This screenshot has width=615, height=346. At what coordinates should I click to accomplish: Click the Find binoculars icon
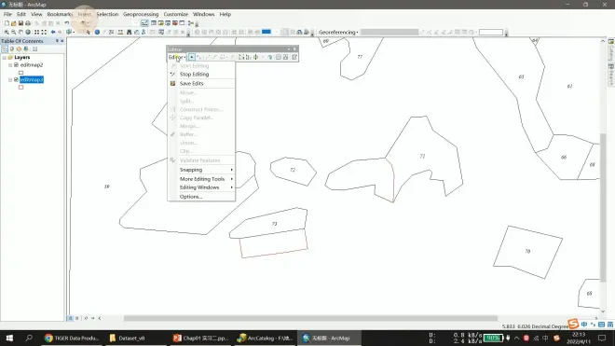[x=129, y=33]
